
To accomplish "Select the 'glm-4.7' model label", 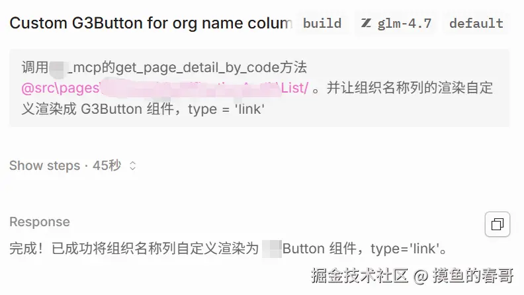I will point(404,23).
